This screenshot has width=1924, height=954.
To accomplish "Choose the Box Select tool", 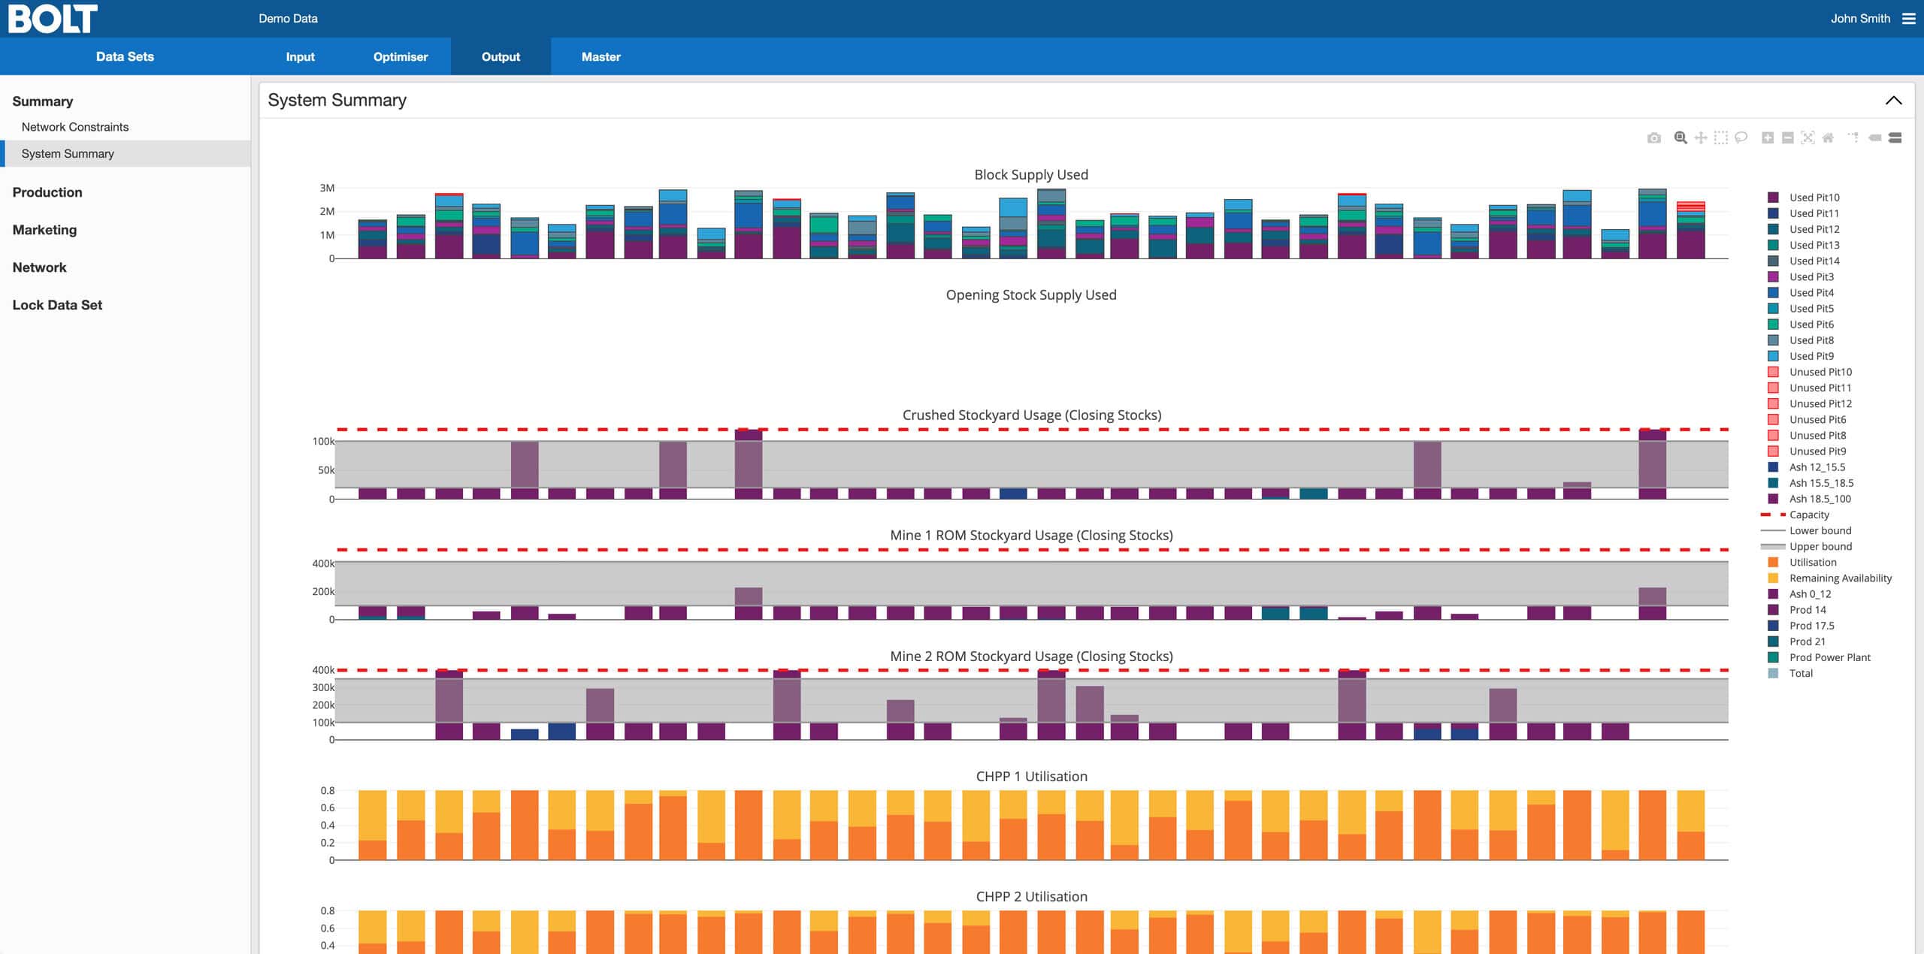I will click(1720, 138).
